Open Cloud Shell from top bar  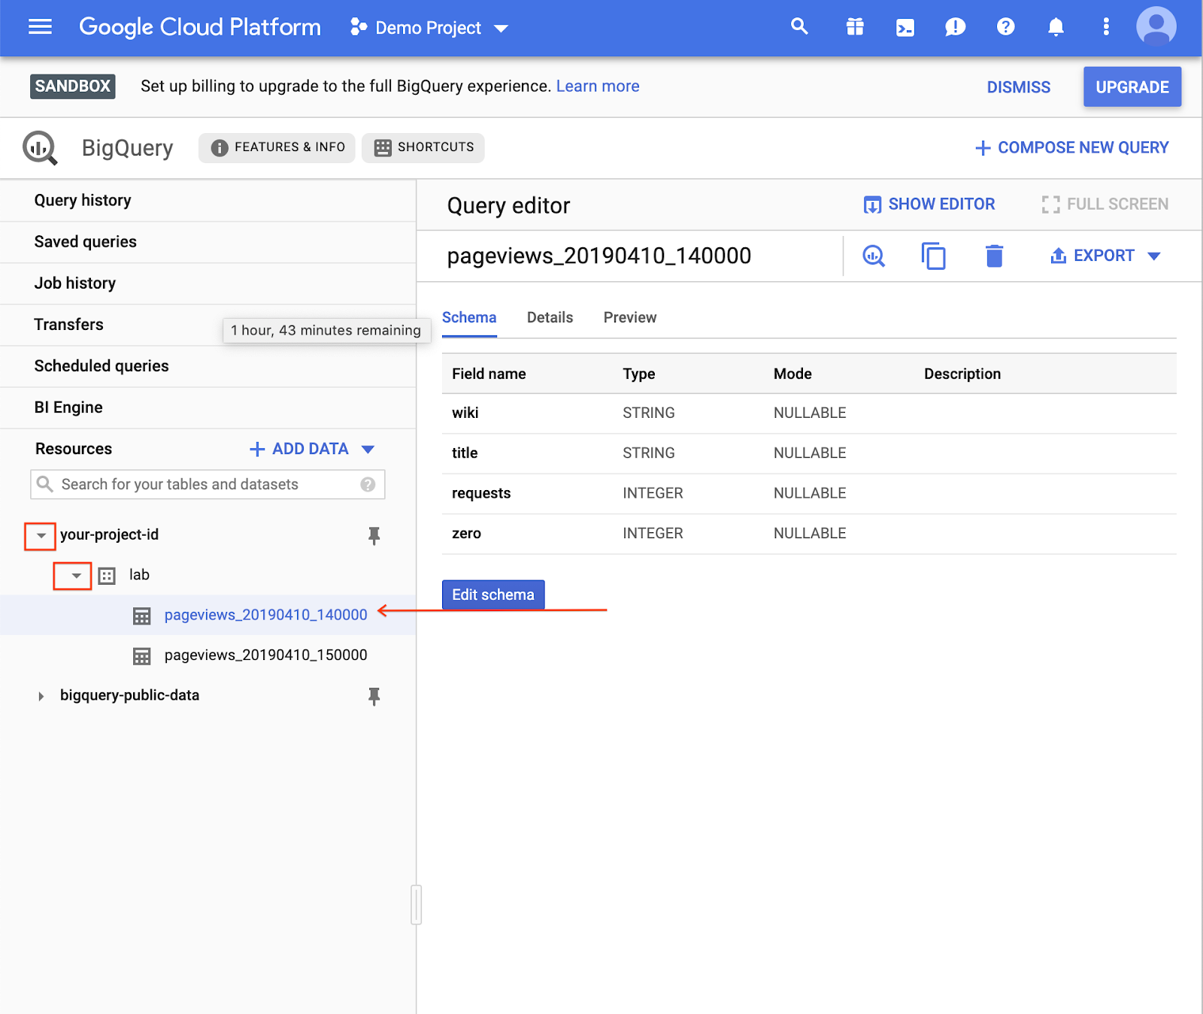click(905, 28)
